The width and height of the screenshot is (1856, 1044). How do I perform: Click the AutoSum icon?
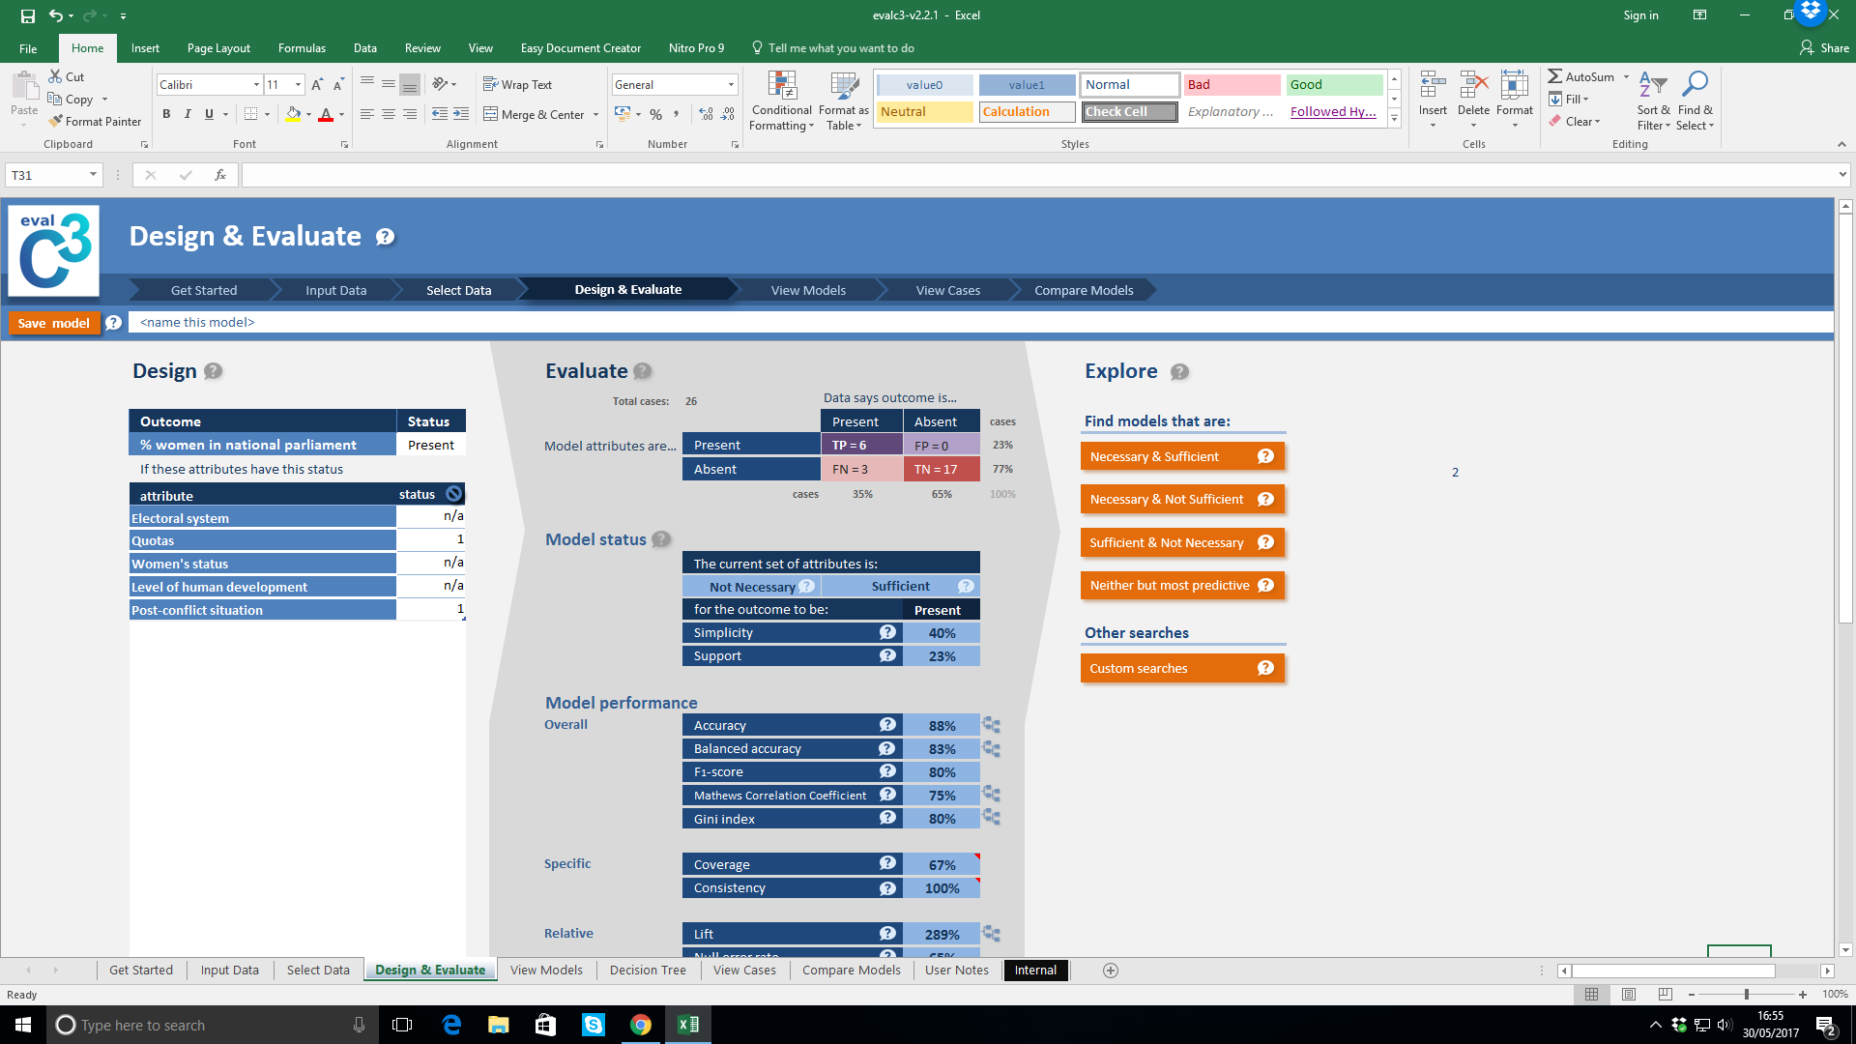pos(1555,76)
